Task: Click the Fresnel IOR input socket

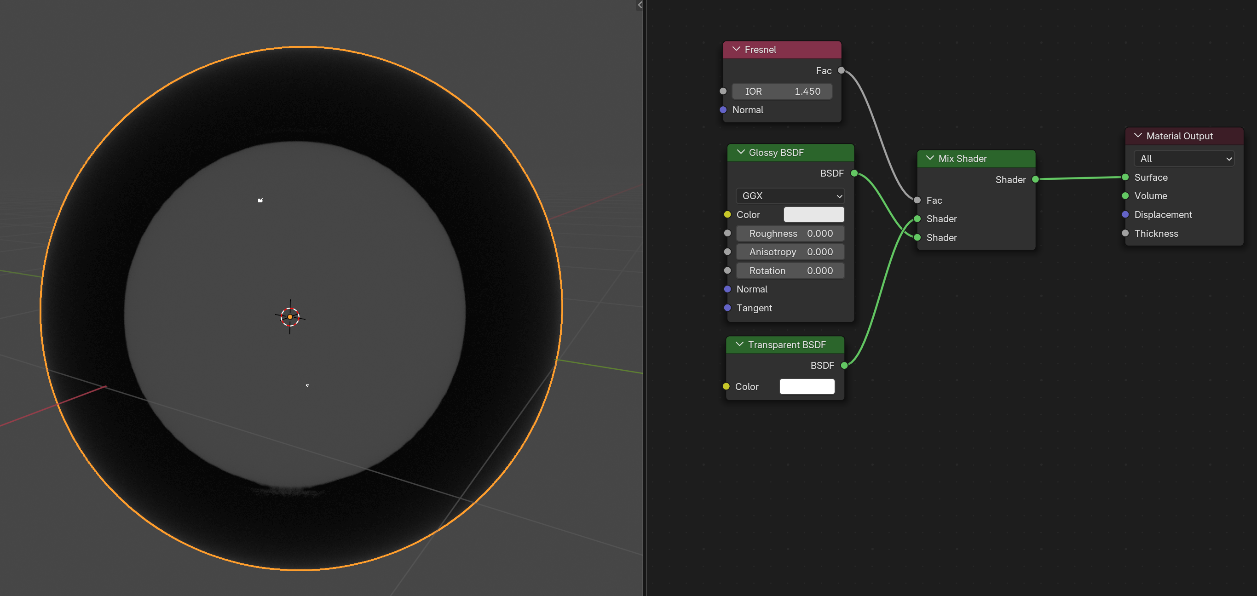Action: click(723, 91)
